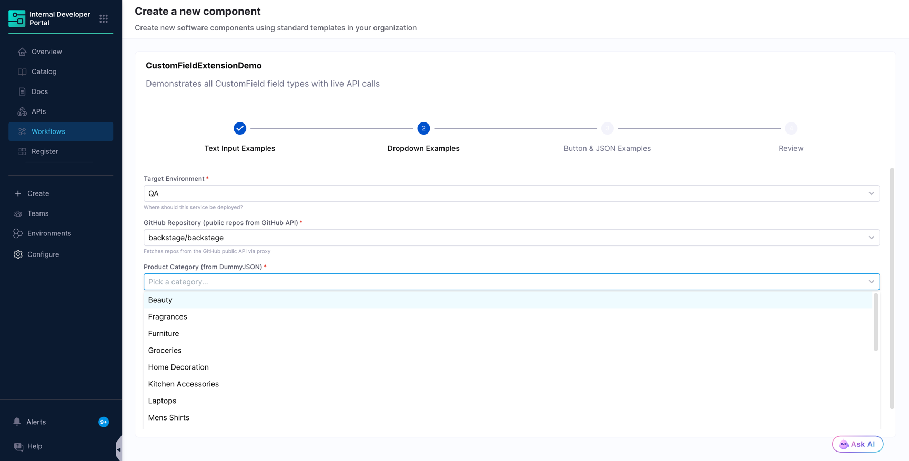Viewport: 909px width, 461px height.
Task: Click the category list scrollbar
Action: 876,322
